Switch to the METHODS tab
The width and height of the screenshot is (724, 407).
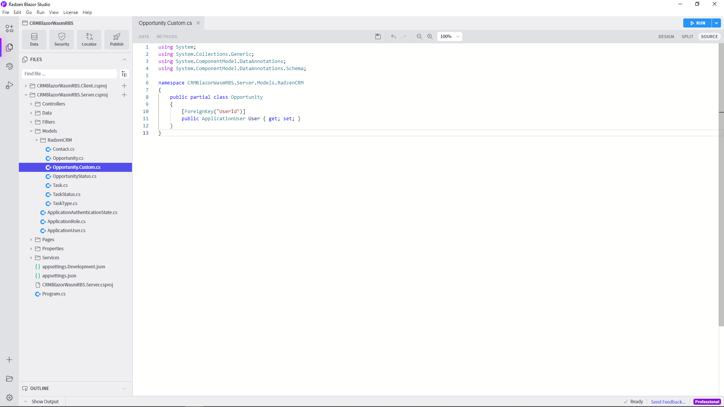[167, 37]
